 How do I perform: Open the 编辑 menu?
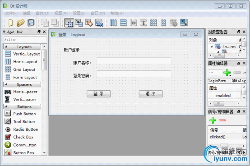(27, 13)
